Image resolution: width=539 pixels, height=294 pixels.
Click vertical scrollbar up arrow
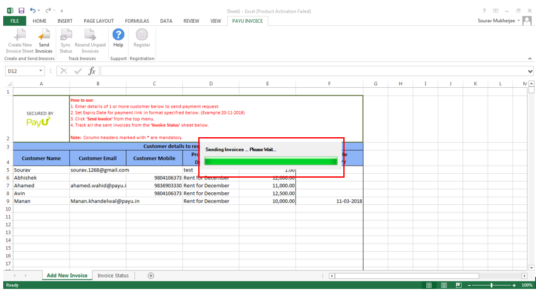click(531, 83)
